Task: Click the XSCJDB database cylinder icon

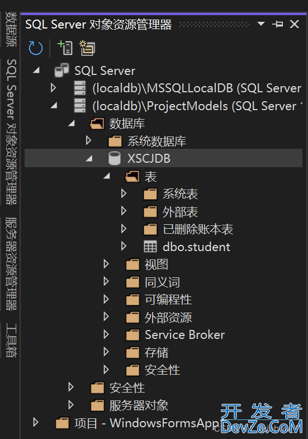Action: click(x=115, y=158)
